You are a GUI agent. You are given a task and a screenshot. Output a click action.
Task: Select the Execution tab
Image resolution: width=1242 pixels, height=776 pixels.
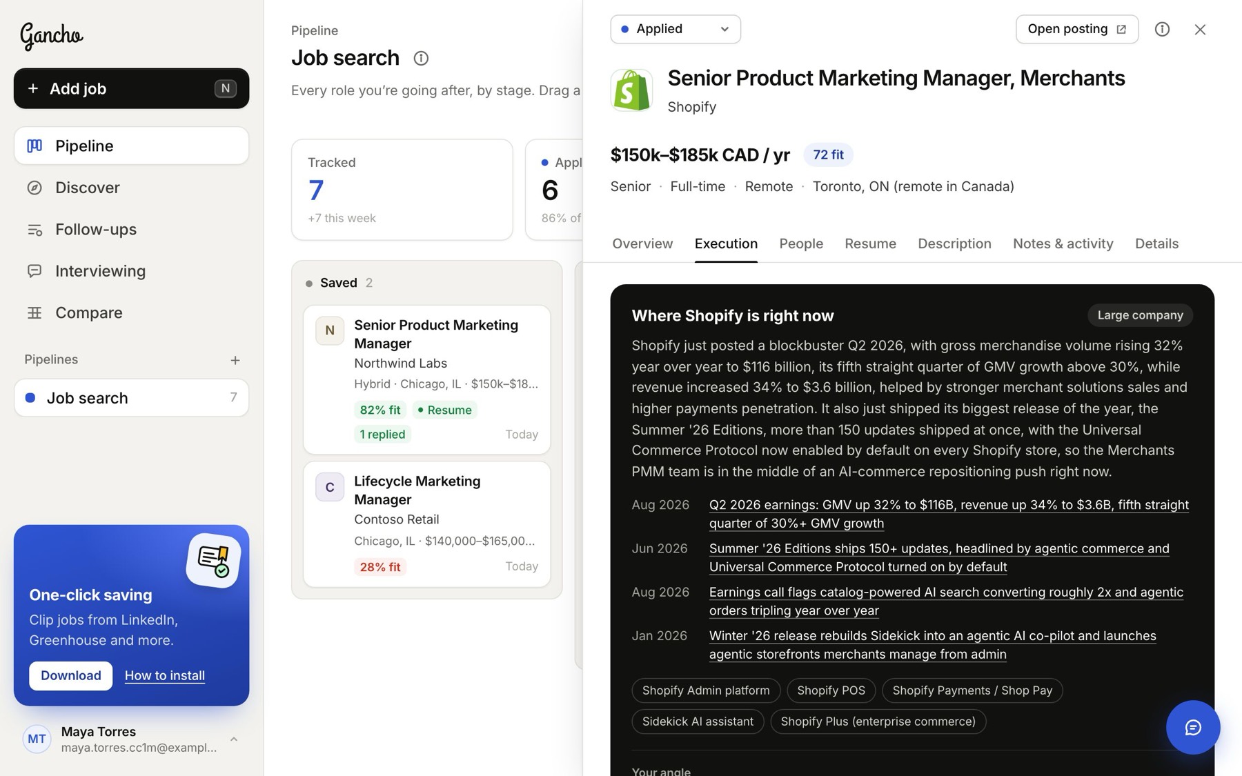click(726, 243)
